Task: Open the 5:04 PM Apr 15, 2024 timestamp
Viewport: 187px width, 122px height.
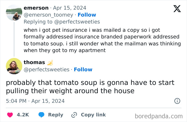Action: pyautogui.click(x=35, y=101)
